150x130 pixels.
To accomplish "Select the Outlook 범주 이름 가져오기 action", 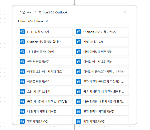I will (101, 32).
